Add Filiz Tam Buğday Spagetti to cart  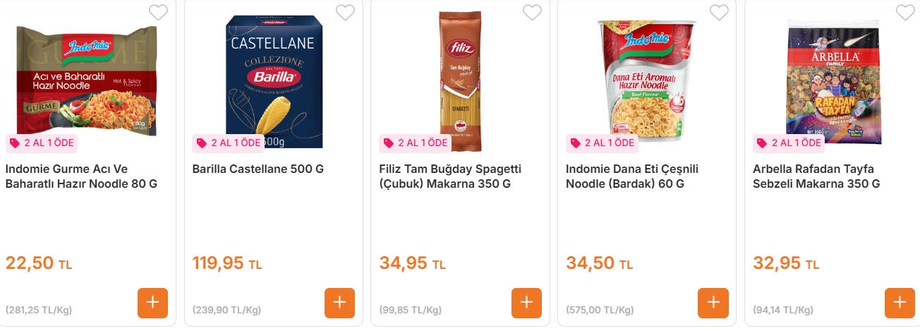pyautogui.click(x=526, y=303)
